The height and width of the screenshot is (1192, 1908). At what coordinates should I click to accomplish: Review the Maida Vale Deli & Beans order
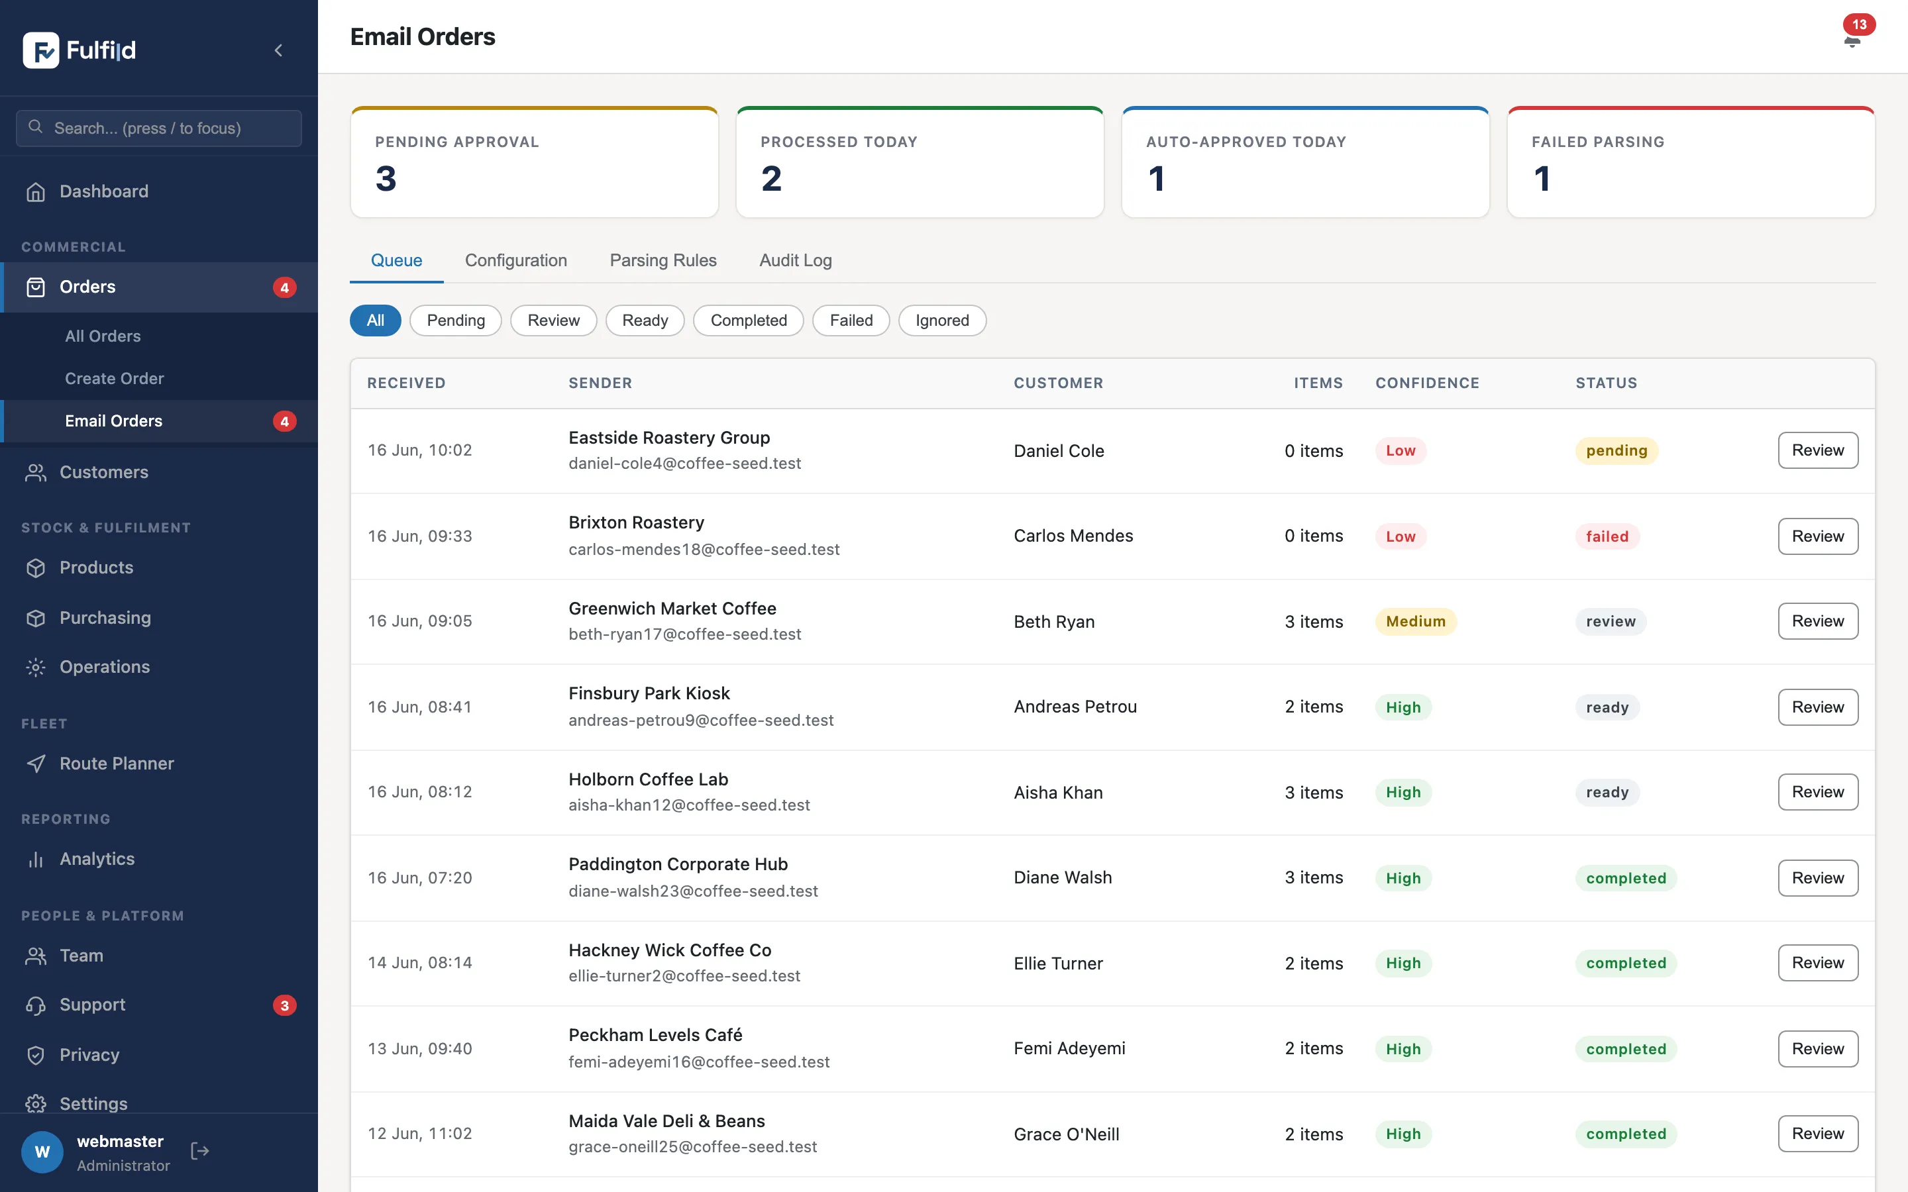[x=1818, y=1134]
